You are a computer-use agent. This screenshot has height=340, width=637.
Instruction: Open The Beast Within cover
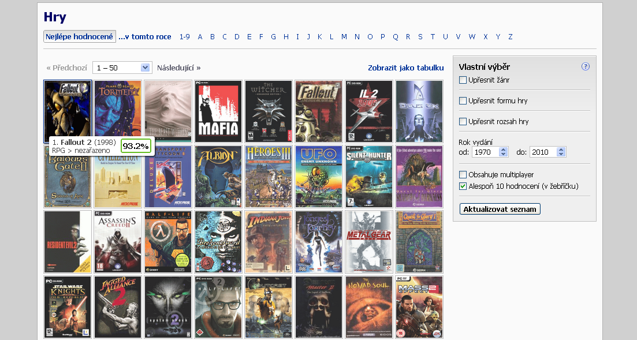[168, 111]
